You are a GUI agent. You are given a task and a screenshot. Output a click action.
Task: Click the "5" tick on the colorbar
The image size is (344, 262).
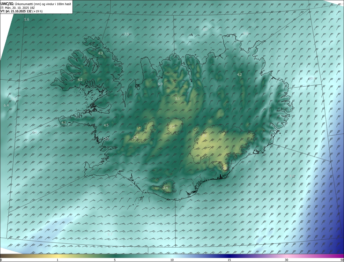(115, 260)
